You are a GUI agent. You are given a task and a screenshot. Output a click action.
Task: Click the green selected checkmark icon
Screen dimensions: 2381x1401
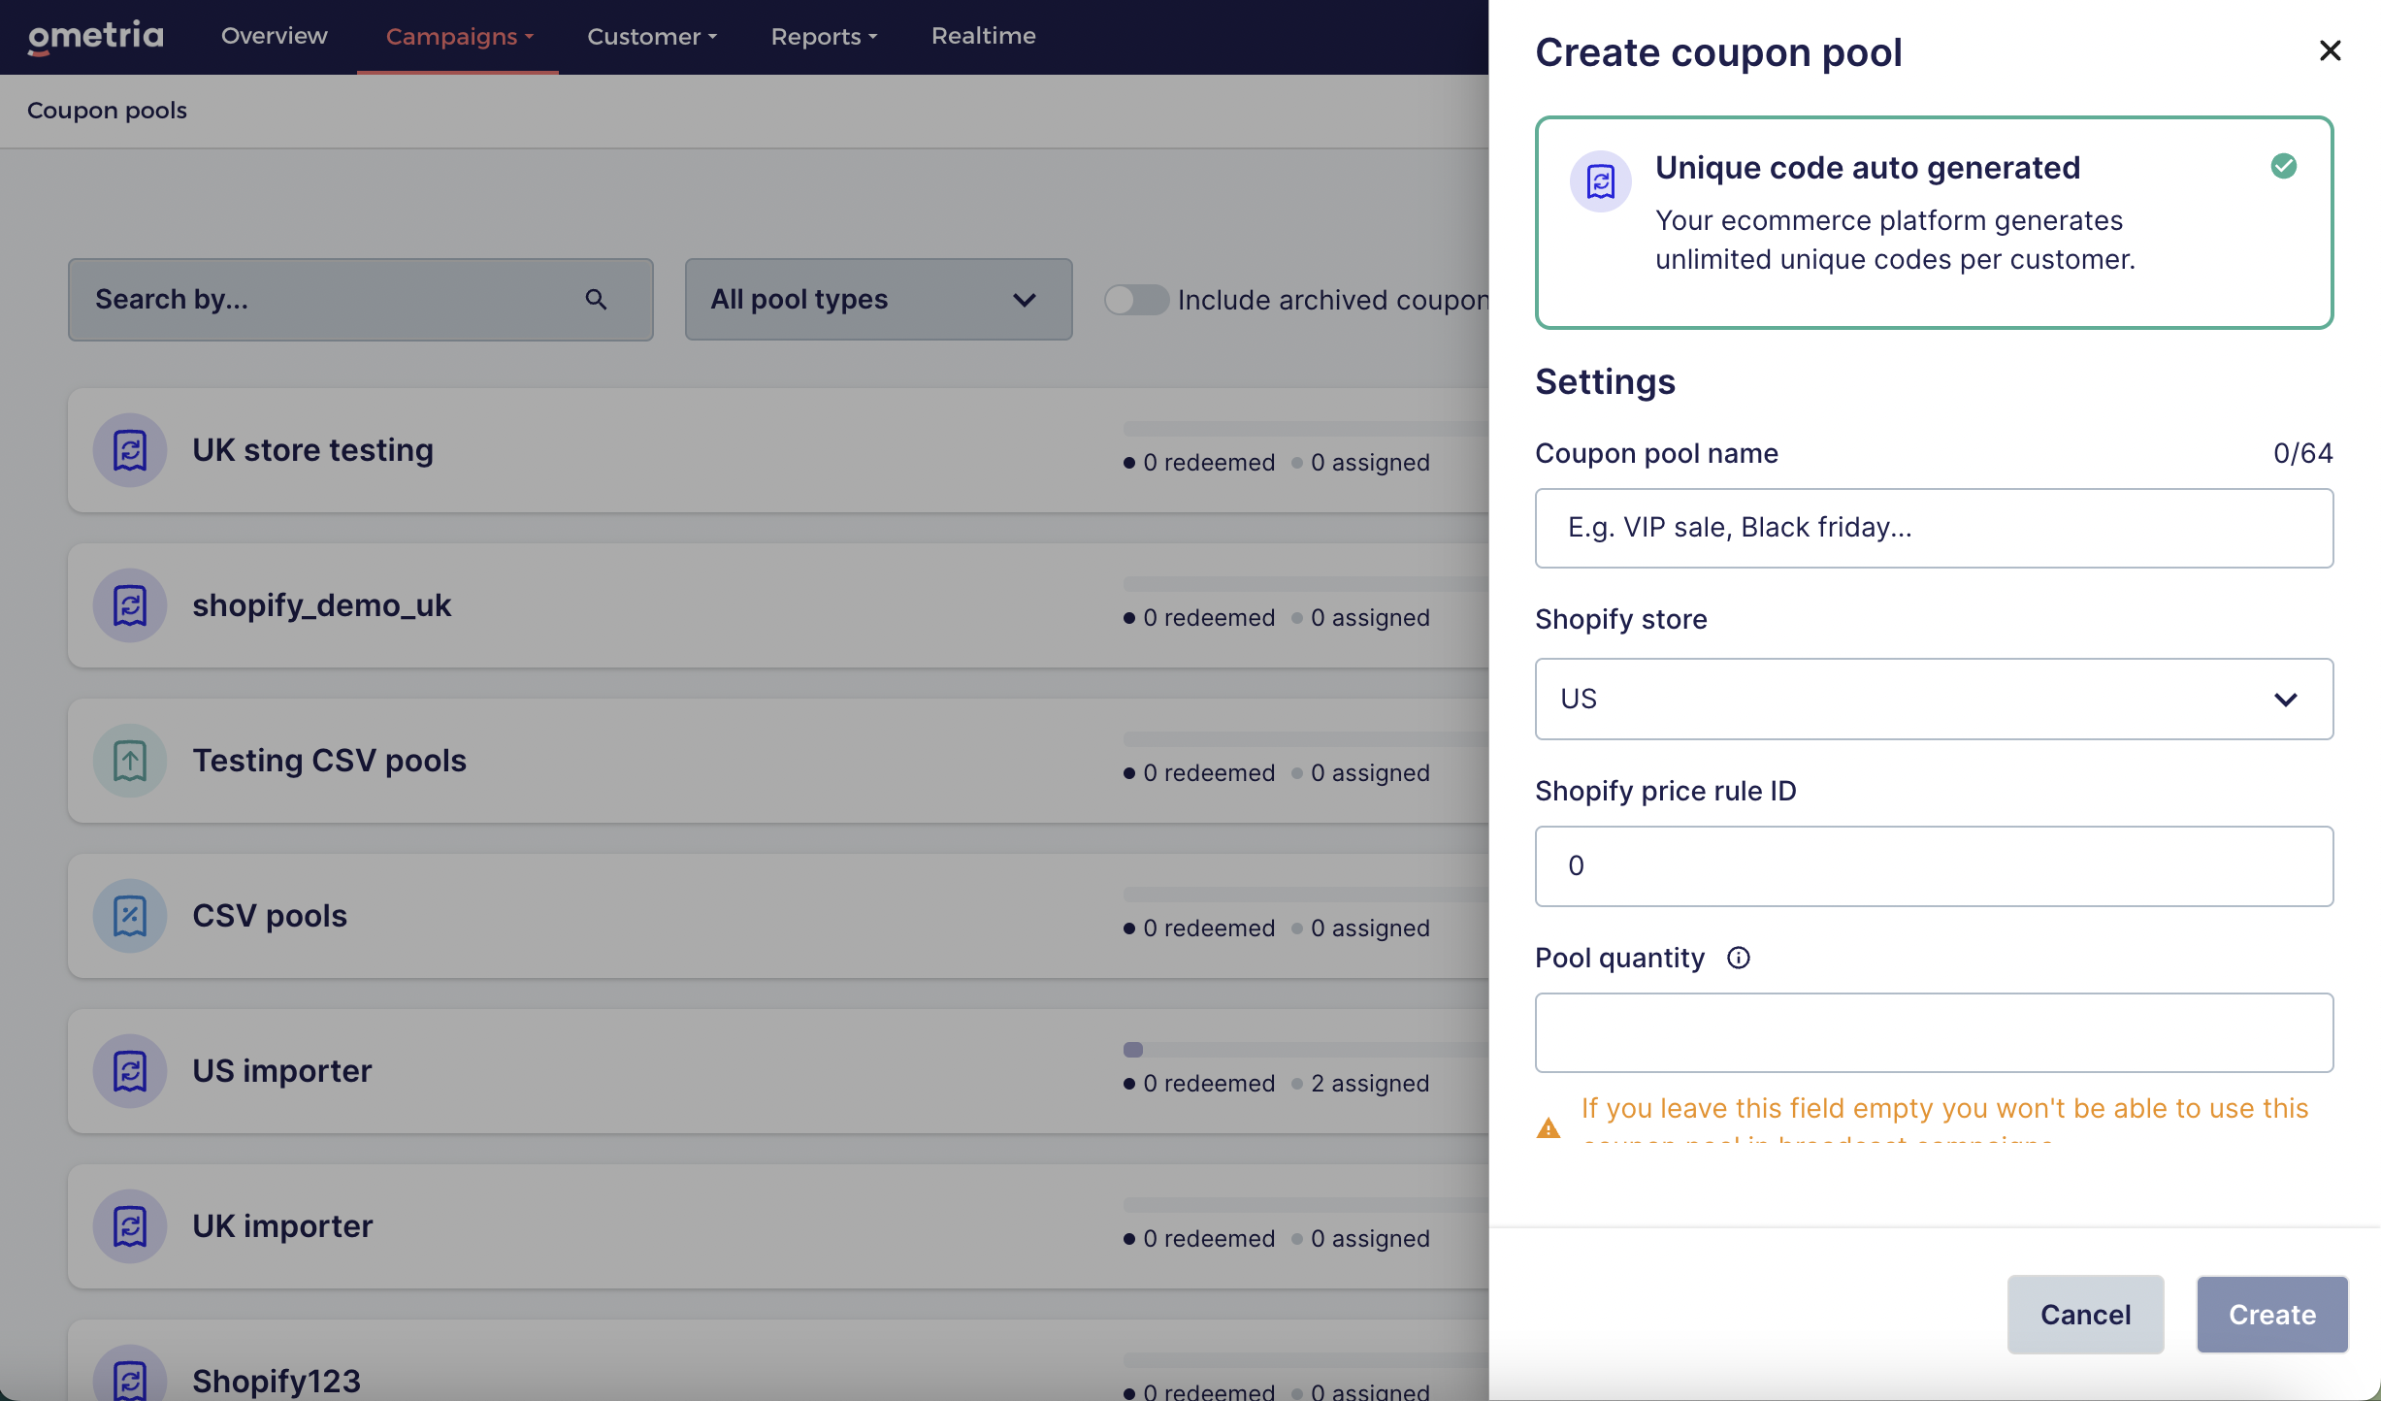pos(2284,166)
